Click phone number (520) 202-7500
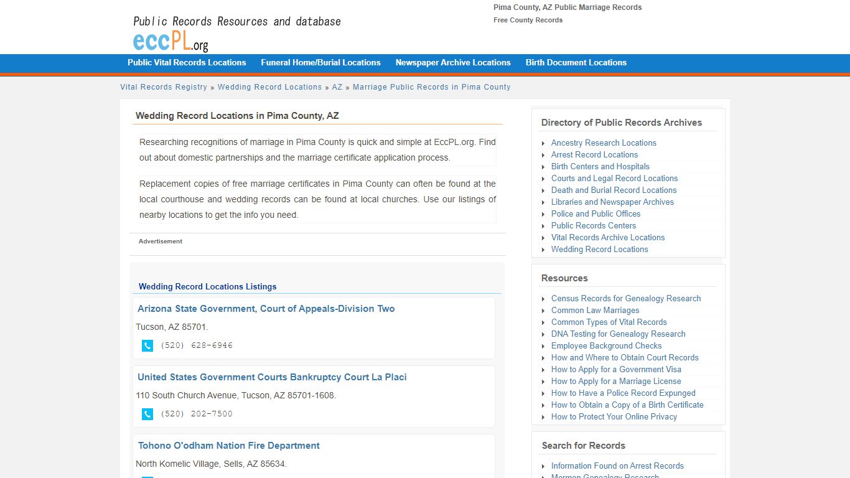Screen dimensions: 850x478 197,414
